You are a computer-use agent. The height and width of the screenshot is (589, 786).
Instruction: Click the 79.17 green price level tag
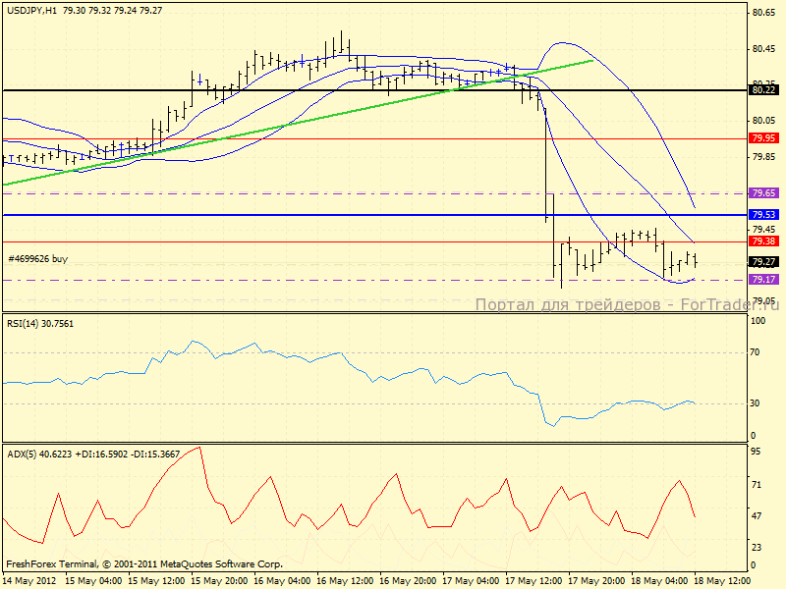(x=763, y=280)
